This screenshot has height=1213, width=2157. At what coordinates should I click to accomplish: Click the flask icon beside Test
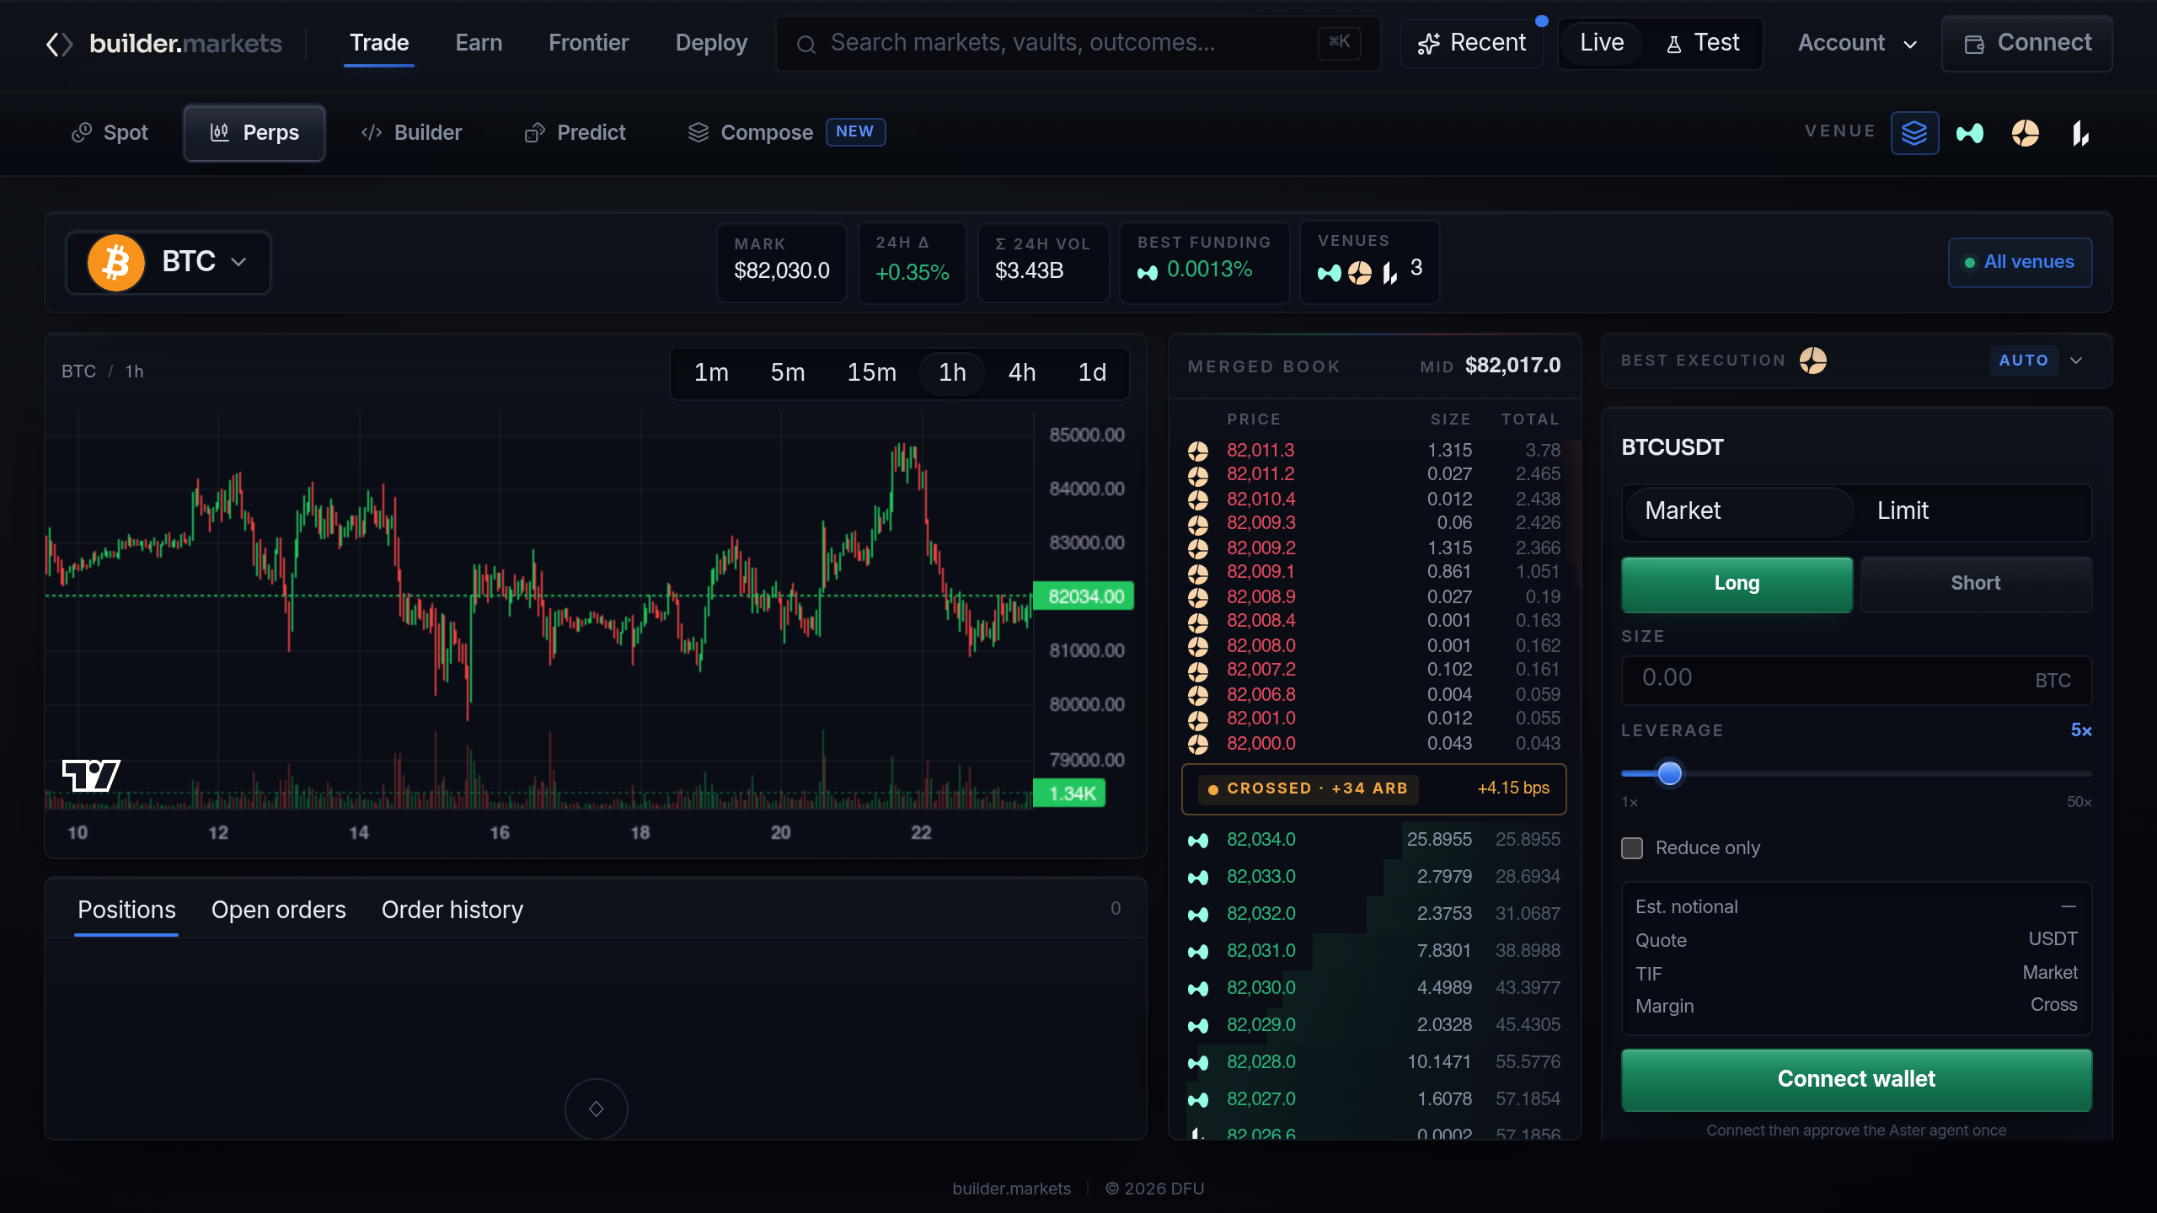click(1673, 44)
